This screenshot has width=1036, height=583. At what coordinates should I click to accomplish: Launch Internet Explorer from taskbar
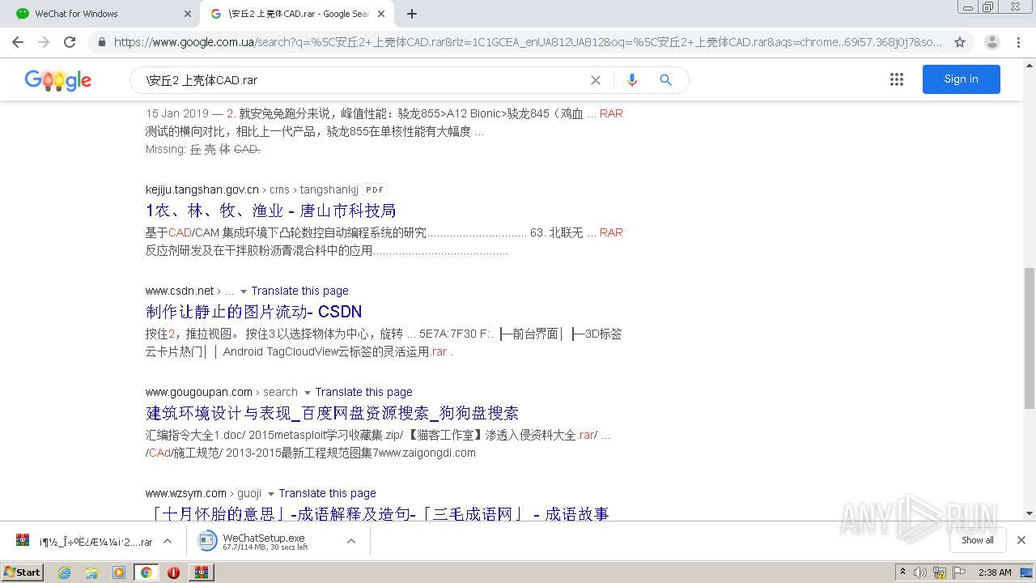pos(65,572)
